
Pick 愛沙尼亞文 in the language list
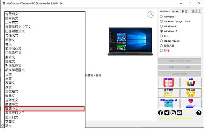pos(45,48)
